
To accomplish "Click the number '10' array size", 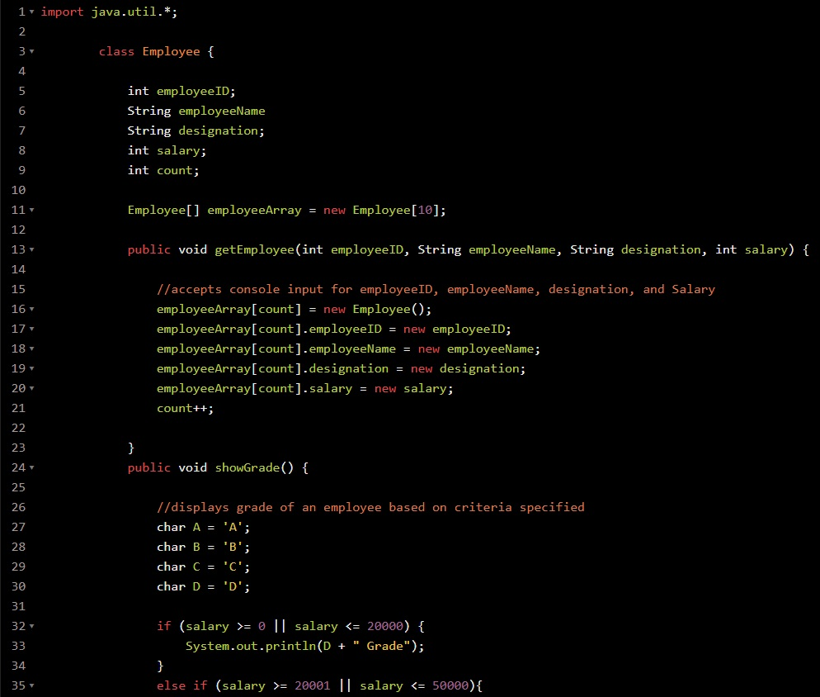I will coord(425,210).
